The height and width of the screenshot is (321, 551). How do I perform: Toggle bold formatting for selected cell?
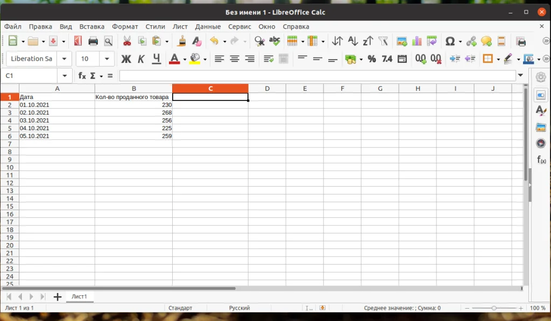126,59
